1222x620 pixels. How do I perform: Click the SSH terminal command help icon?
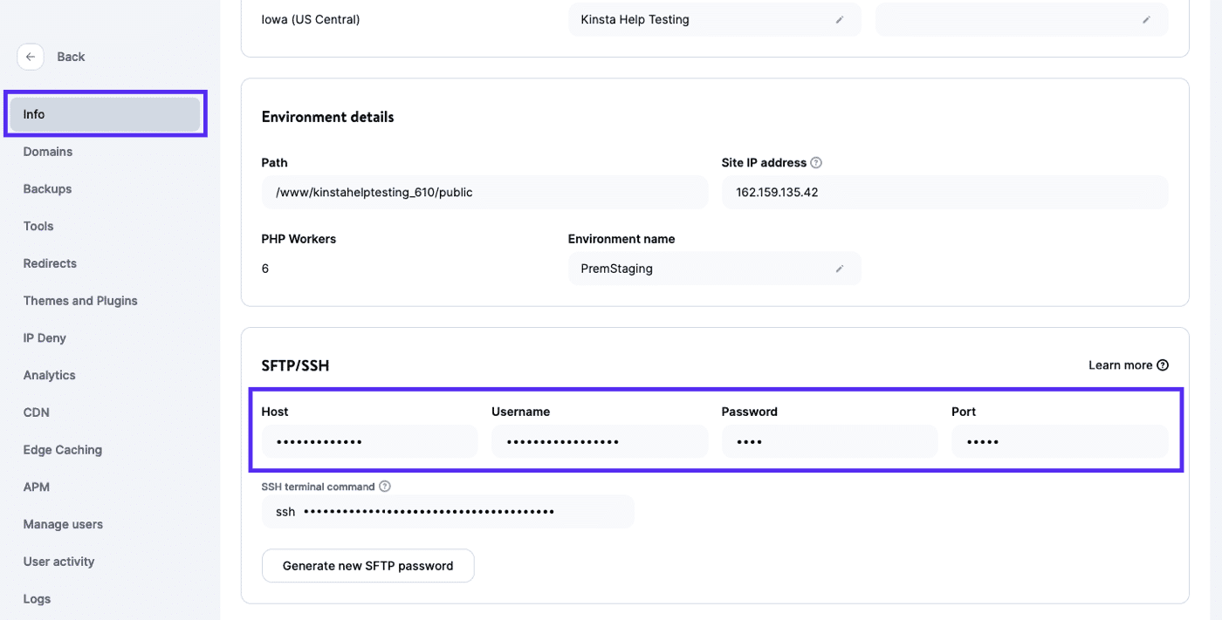(385, 486)
